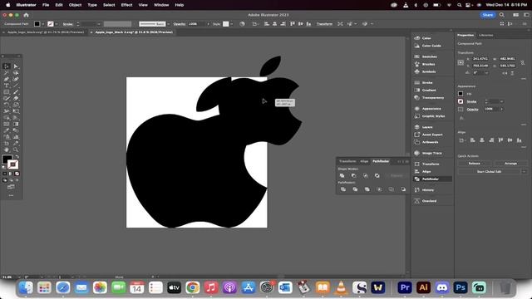Click the large black Fill box in toolbar

(x=7, y=159)
